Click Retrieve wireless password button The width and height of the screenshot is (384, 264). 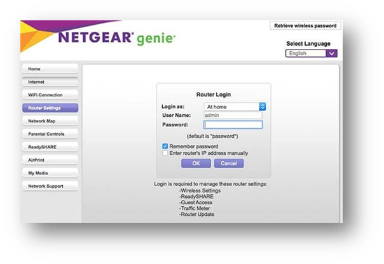click(x=305, y=25)
